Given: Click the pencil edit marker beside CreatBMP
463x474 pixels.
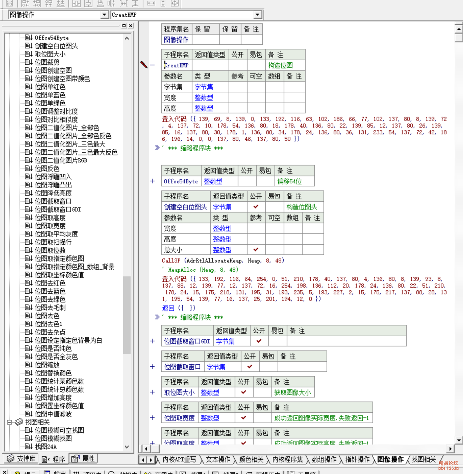Looking at the screenshot, I should point(144,65).
